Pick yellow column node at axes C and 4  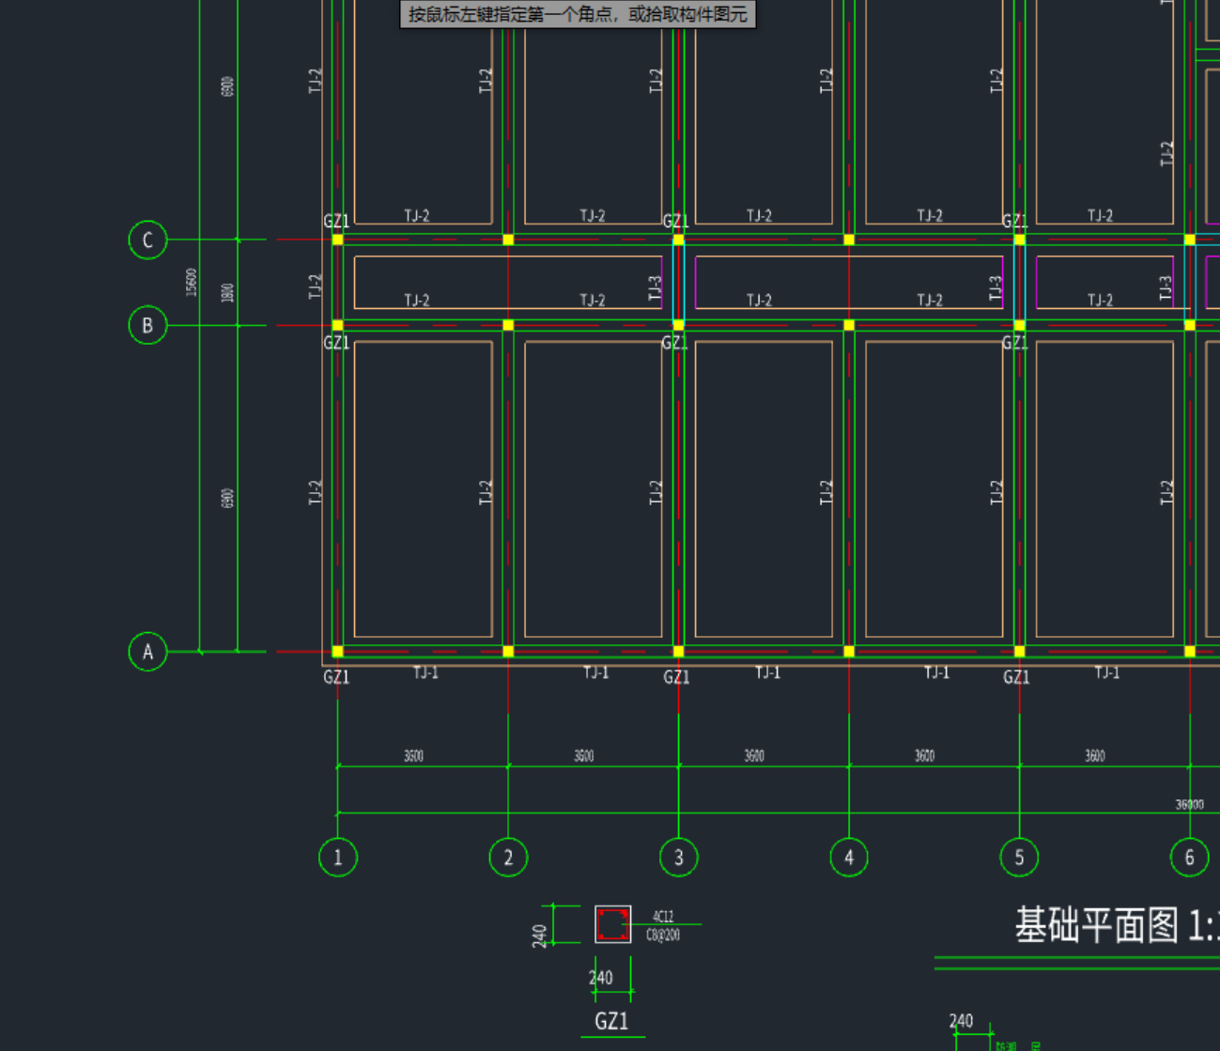[x=849, y=240]
